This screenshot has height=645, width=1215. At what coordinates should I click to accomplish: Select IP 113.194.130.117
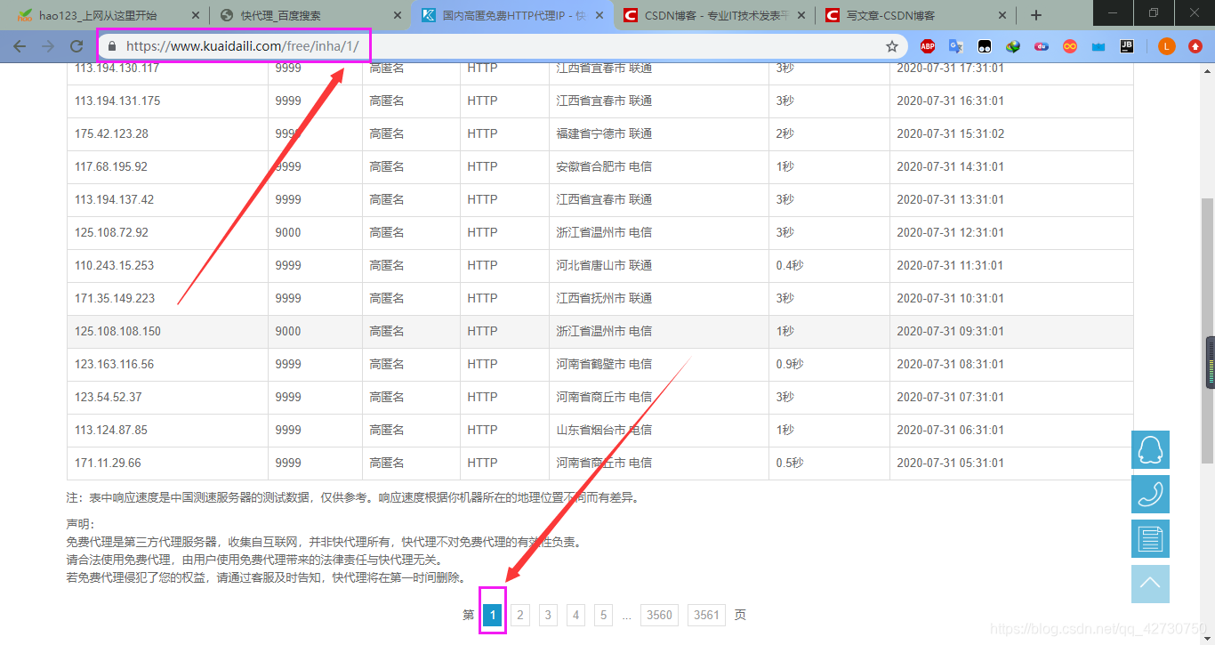point(117,68)
